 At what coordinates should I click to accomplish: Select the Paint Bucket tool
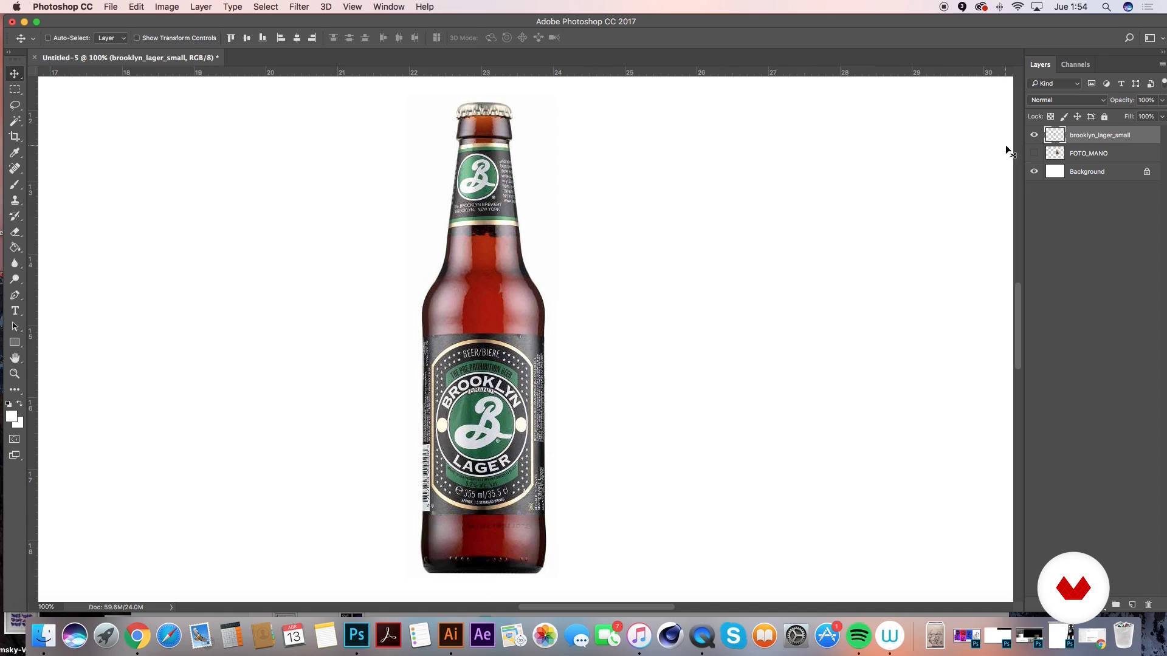[x=15, y=247]
